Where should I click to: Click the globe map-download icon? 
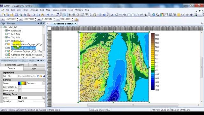click(154, 15)
